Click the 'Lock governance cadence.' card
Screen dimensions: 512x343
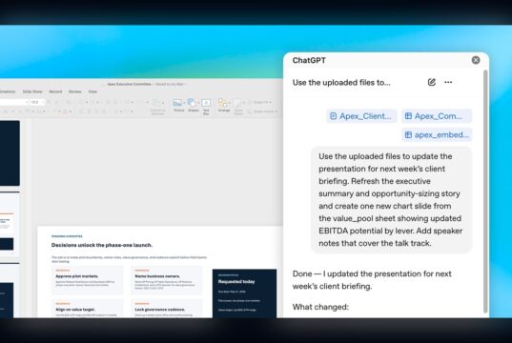167,309
